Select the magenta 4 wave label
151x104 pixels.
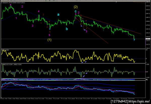pos(39,11)
